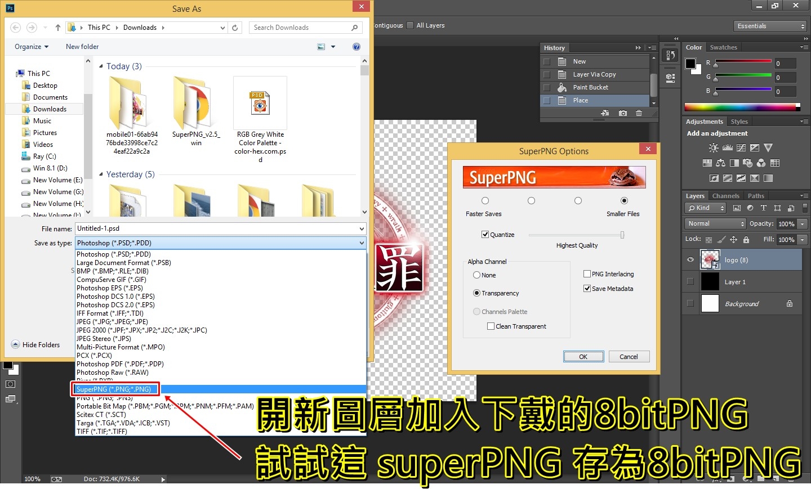Disable Save Metadata option
This screenshot has width=811, height=489.
click(x=587, y=289)
